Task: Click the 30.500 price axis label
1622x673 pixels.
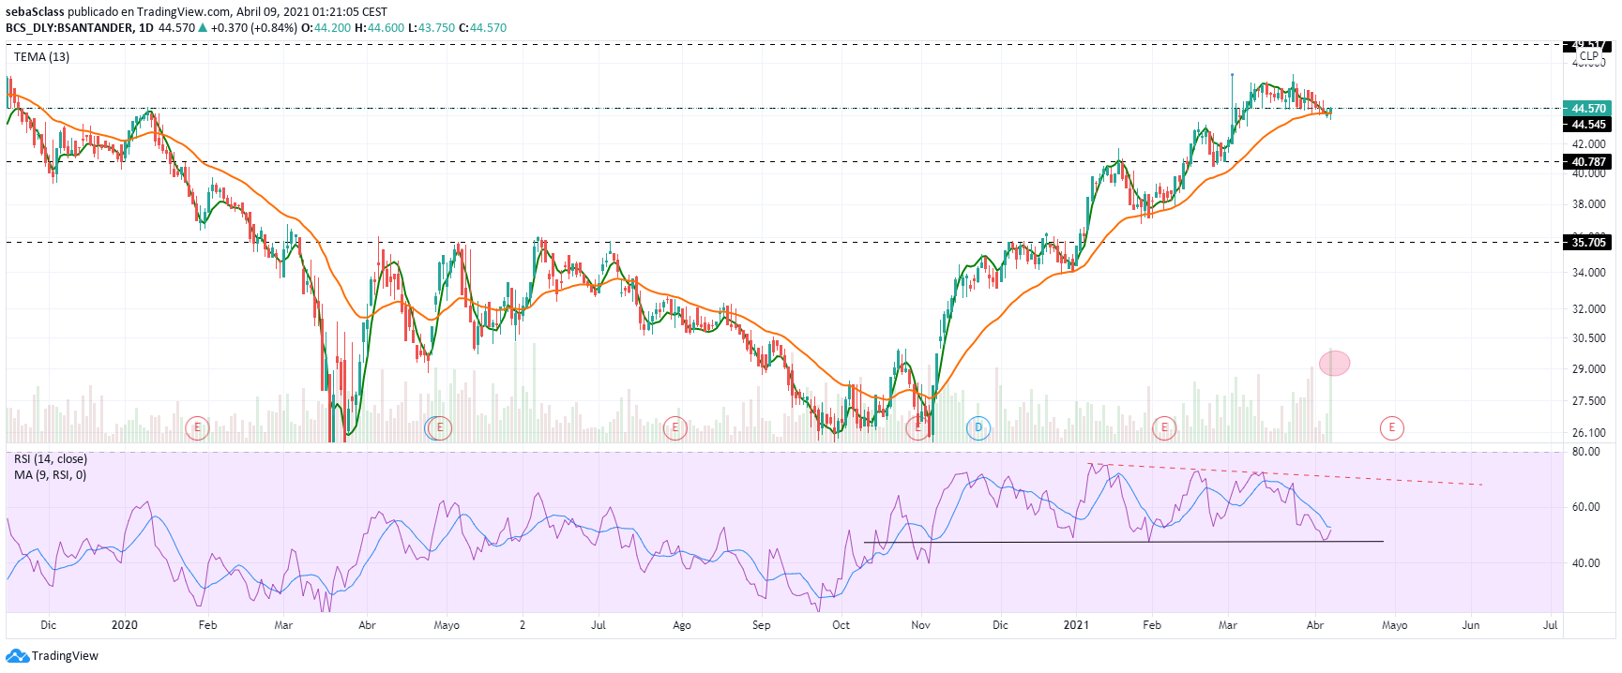Action: point(1589,338)
